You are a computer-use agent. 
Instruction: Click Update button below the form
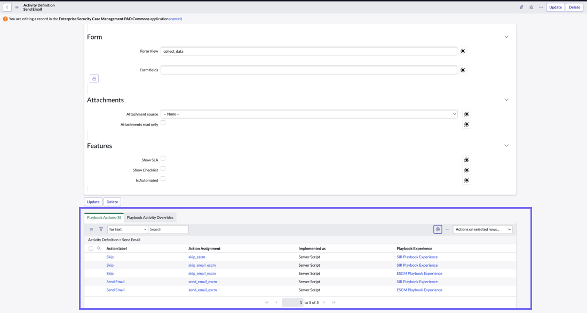93,202
